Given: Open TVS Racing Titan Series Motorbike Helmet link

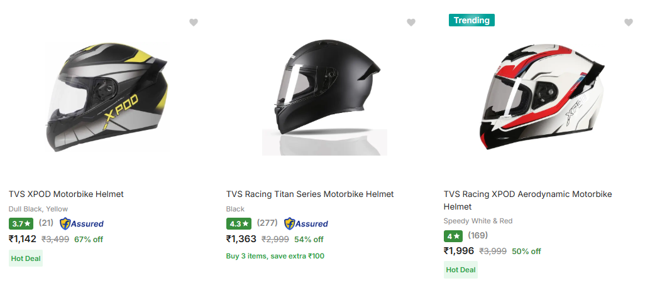Looking at the screenshot, I should coord(310,194).
